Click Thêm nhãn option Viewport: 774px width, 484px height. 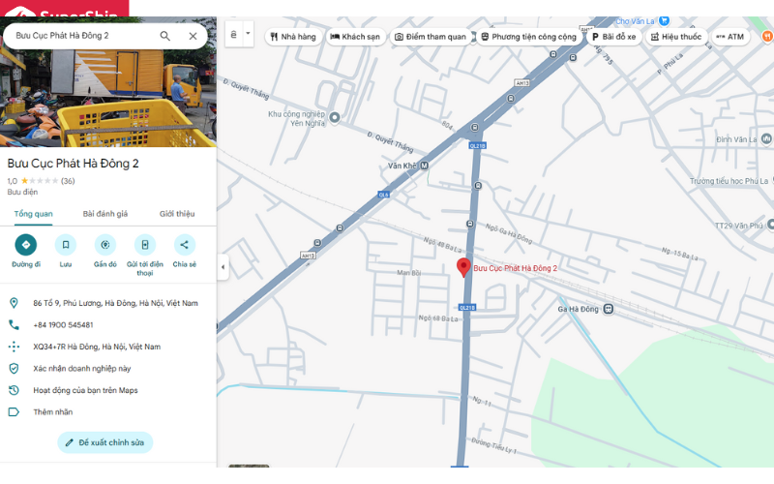coord(53,411)
